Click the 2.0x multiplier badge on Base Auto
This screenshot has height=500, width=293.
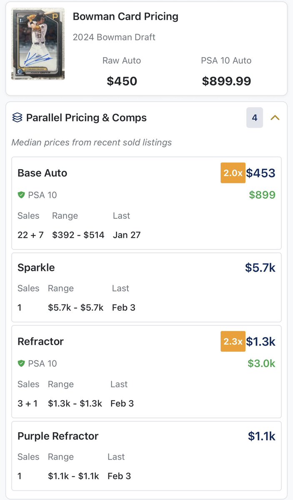(x=233, y=173)
